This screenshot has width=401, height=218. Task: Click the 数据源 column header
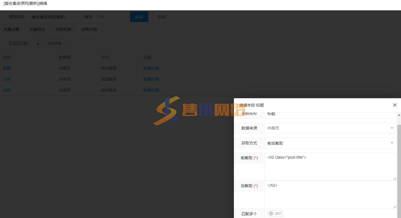click(x=65, y=57)
